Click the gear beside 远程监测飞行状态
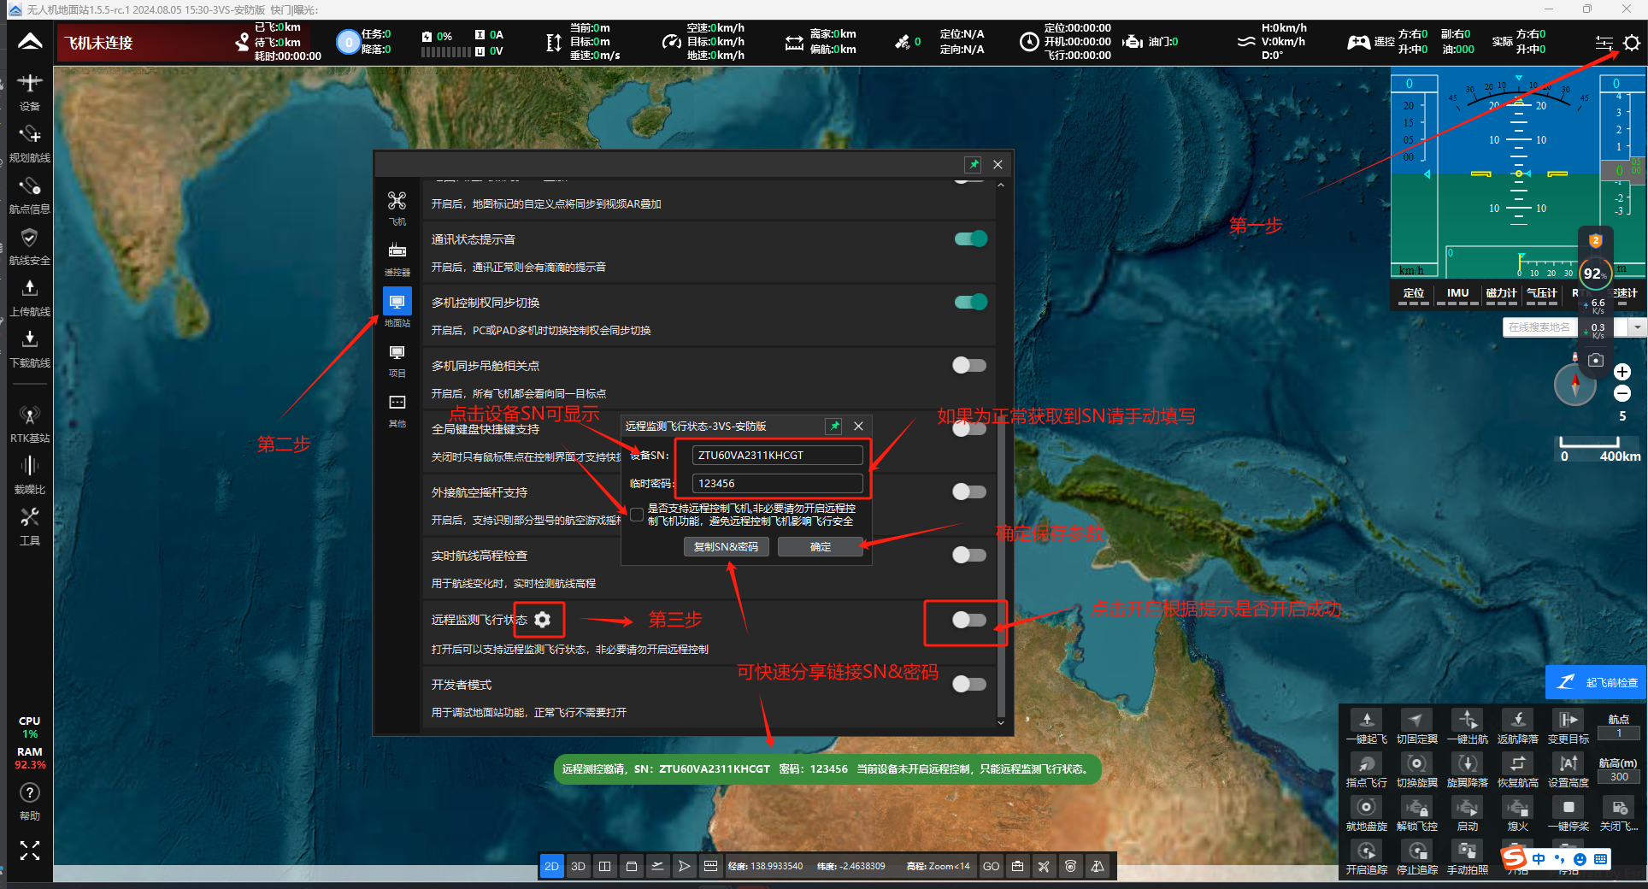 (x=542, y=619)
